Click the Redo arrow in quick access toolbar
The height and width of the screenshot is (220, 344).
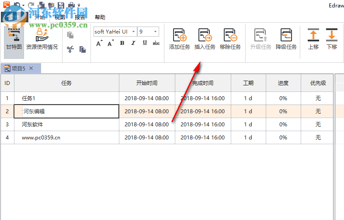click(31, 5)
